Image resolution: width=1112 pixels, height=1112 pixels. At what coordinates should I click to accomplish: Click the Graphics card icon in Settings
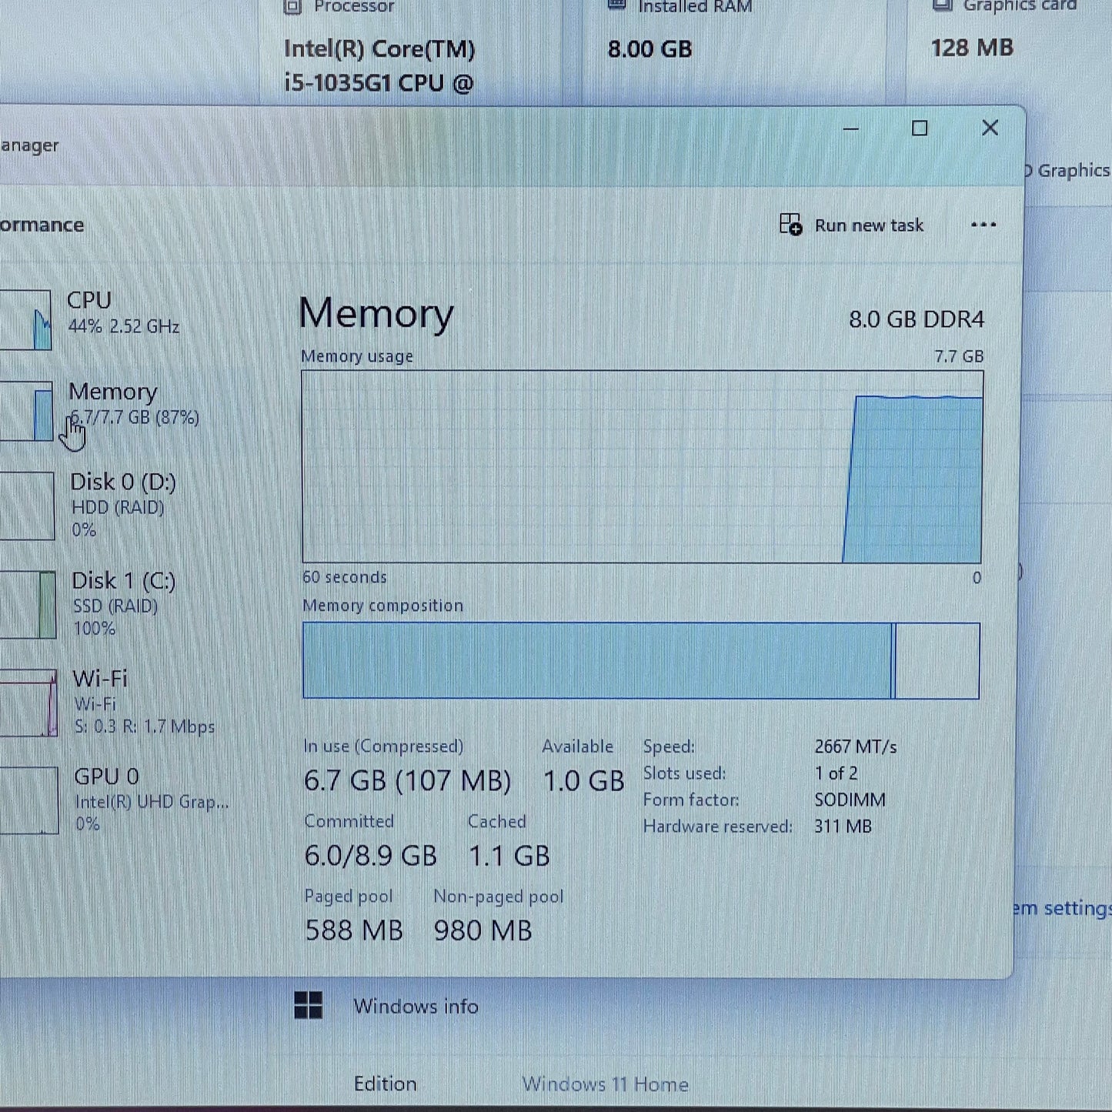943,5
